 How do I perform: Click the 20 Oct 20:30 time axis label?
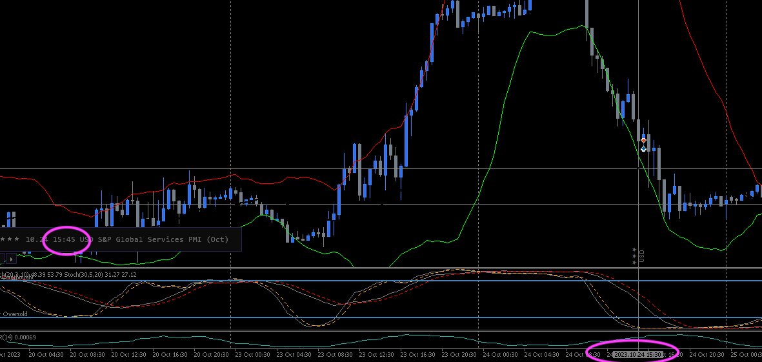[x=212, y=355]
